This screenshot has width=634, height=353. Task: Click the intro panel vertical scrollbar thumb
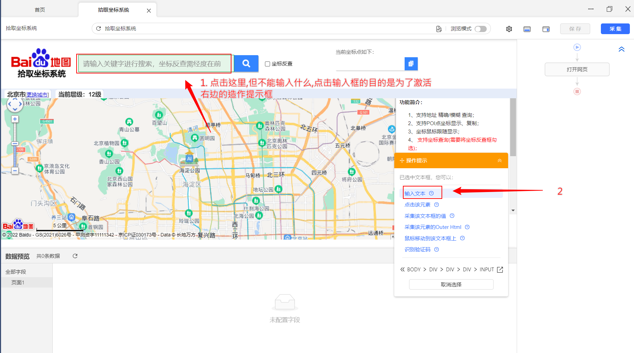(x=513, y=127)
